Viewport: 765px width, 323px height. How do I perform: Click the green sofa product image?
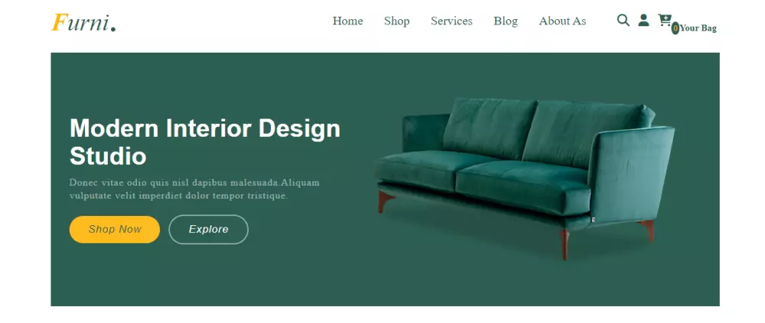[525, 178]
